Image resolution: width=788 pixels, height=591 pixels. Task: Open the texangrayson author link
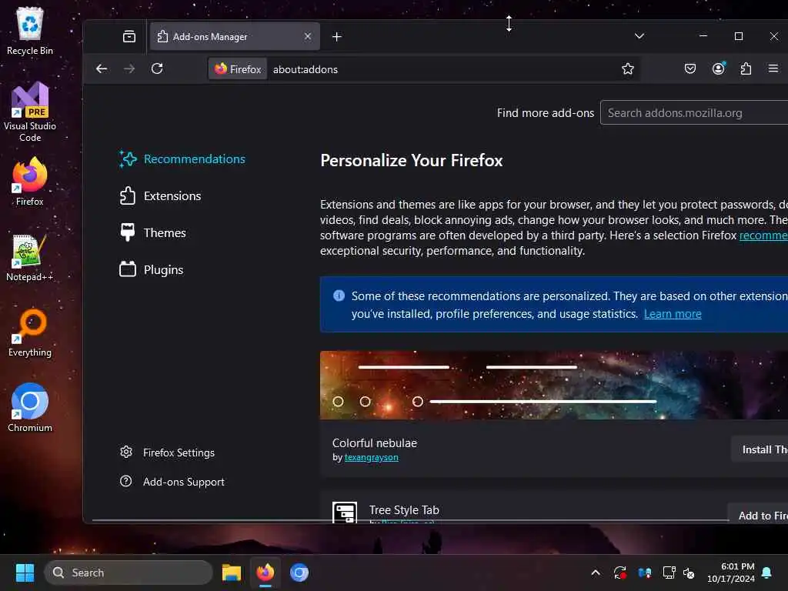point(372,457)
